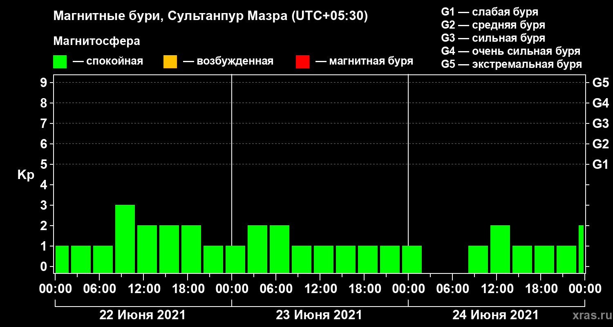Click the Kp 3 bar on 22 Июня
Image resolution: width=613 pixels, height=327 pixels.
(125, 239)
